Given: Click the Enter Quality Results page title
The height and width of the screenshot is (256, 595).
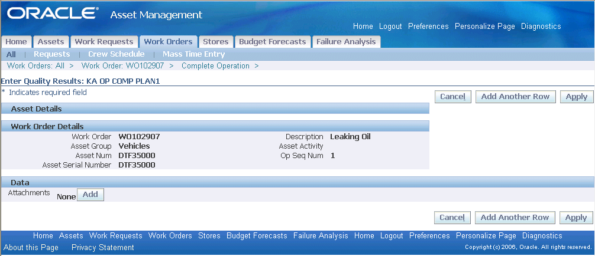Looking at the screenshot, I should (80, 81).
